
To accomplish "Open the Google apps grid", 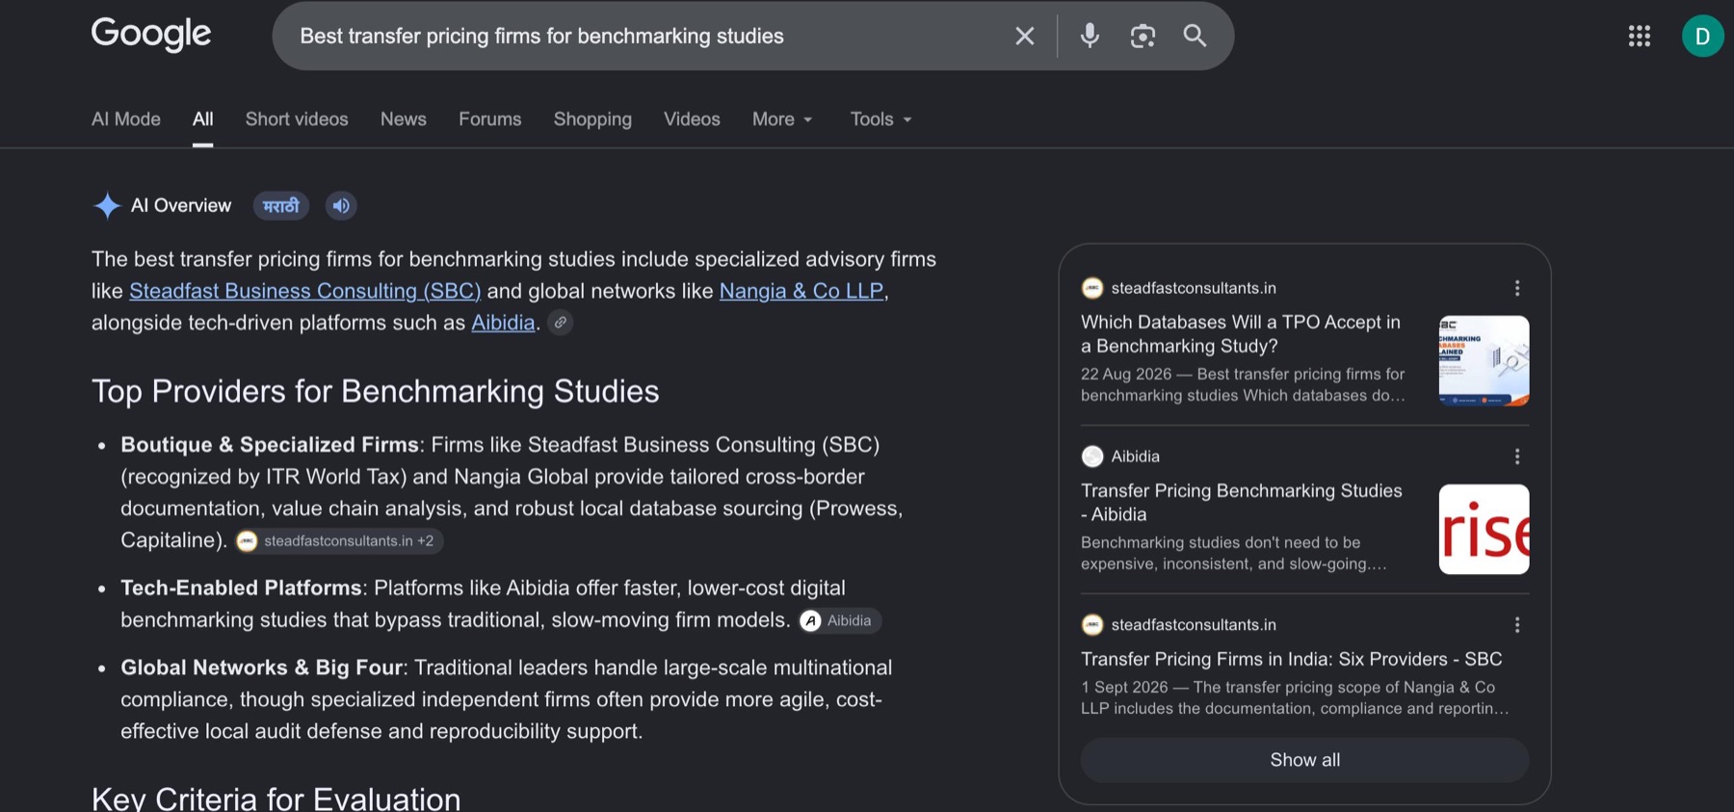I will pyautogui.click(x=1639, y=37).
